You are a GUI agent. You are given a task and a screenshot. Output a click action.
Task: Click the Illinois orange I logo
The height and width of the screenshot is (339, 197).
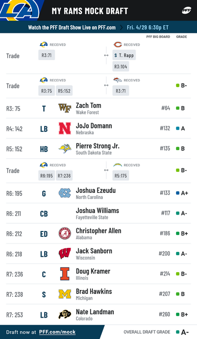pyautogui.click(x=65, y=274)
